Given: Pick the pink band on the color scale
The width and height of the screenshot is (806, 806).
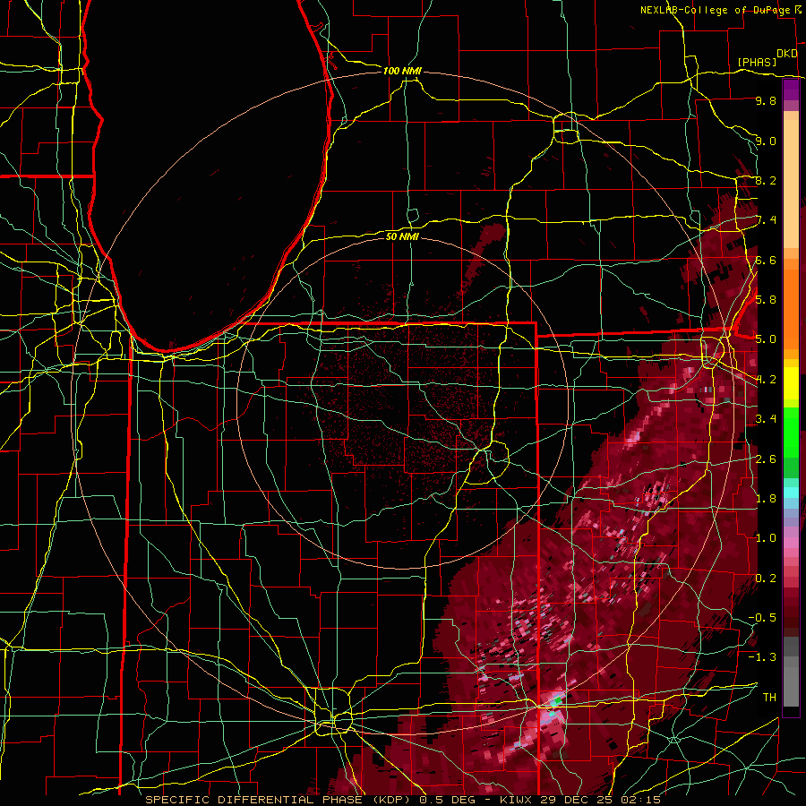Looking at the screenshot, I should [x=791, y=543].
